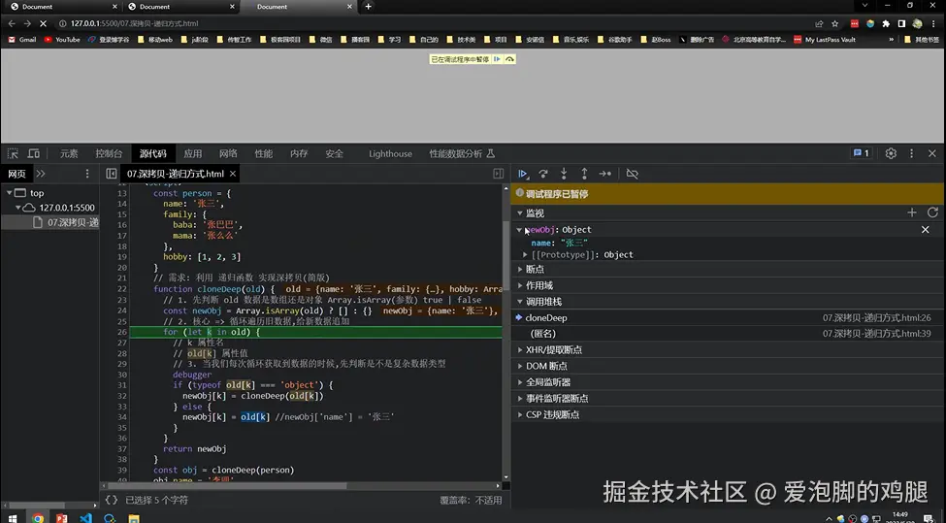The image size is (946, 523).
Task: Click Step over next function call
Action: click(x=543, y=174)
